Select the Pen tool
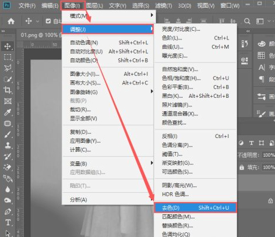The height and width of the screenshot is (237, 275). point(8,211)
